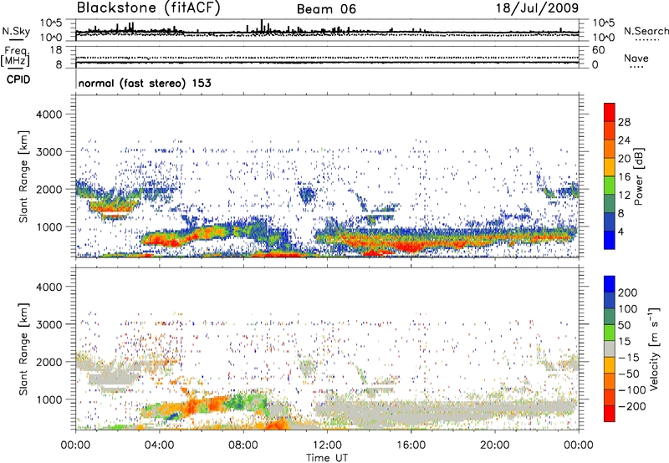669x463 pixels.
Task: Click the "normal (fast stereo) 153" mode text
Action: click(145, 83)
